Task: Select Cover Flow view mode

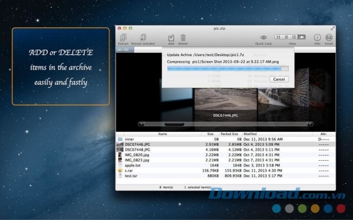Action: (302, 37)
